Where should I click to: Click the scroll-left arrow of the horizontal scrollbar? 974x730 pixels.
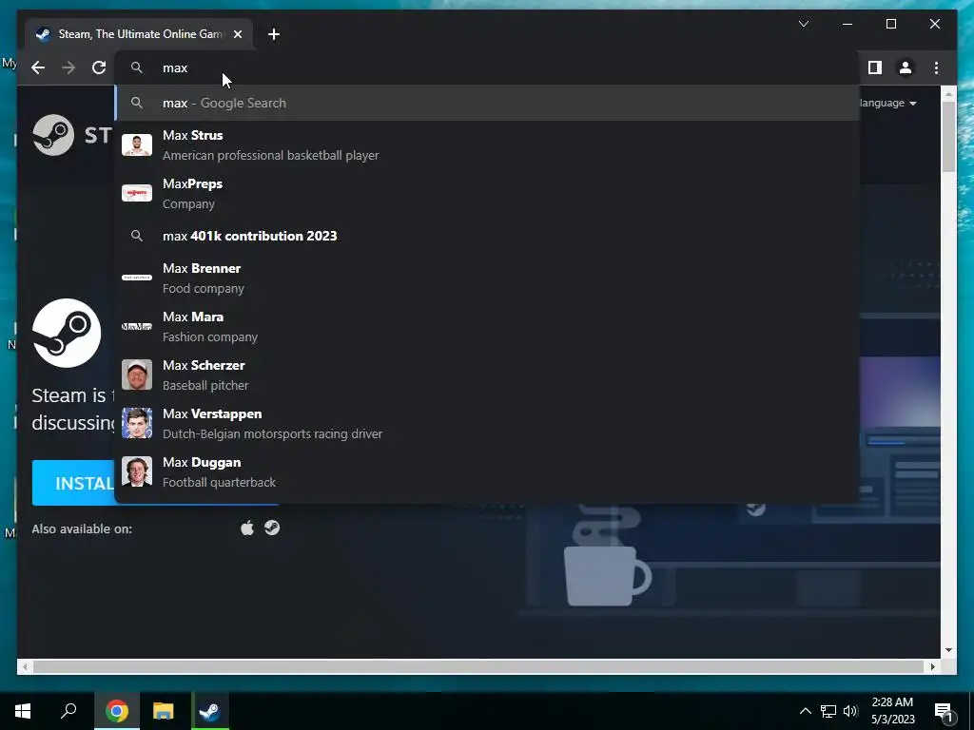(25, 666)
